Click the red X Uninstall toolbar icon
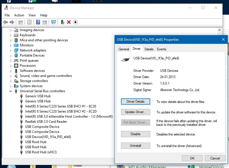 (69, 22)
